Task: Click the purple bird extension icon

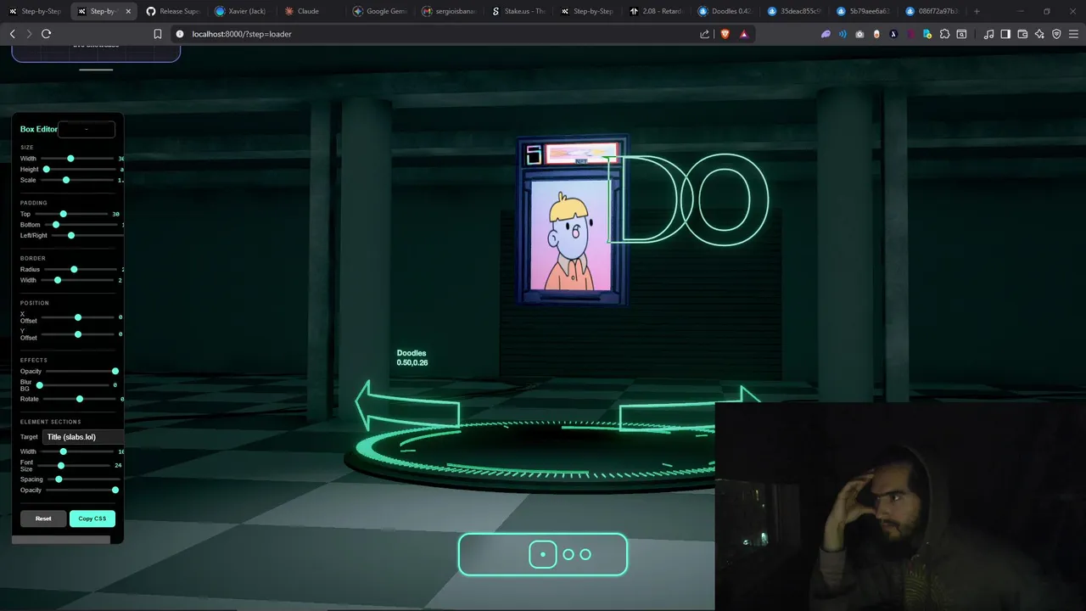Action: (826, 34)
